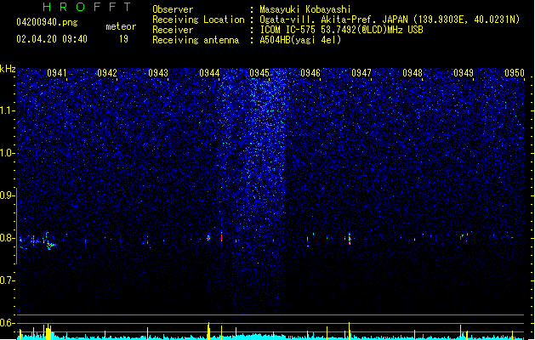Click the Receiving antenna label
Screen dimensions: 535x340
(x=196, y=40)
